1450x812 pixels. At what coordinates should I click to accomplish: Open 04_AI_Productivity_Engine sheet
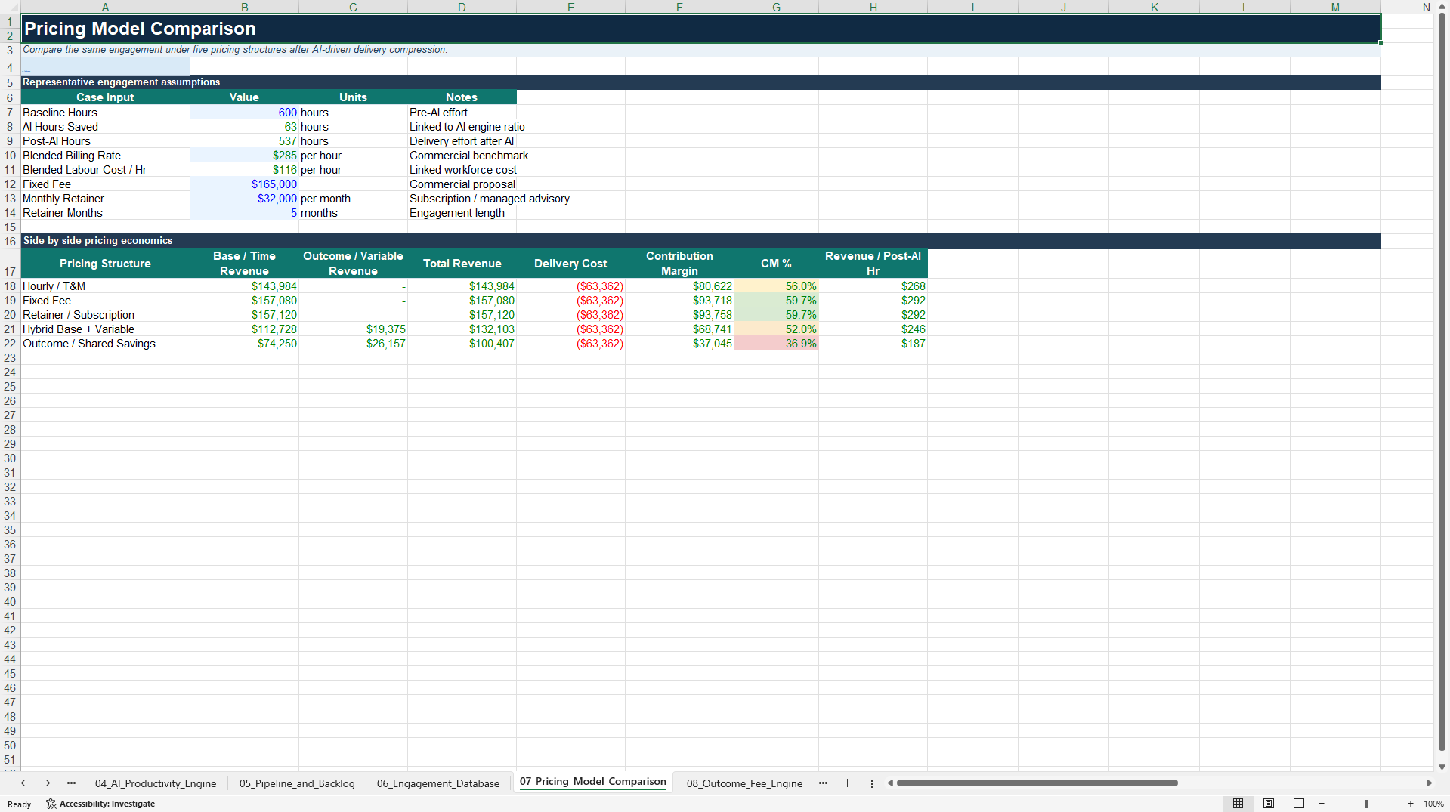[156, 783]
